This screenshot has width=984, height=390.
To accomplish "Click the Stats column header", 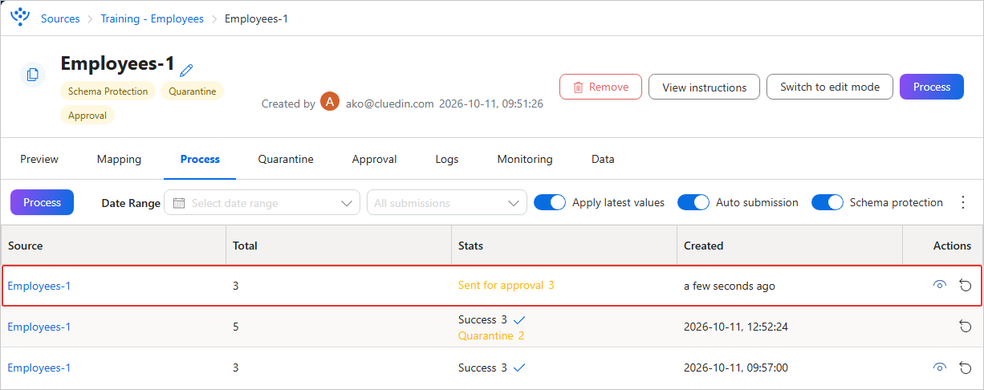I will [x=563, y=246].
